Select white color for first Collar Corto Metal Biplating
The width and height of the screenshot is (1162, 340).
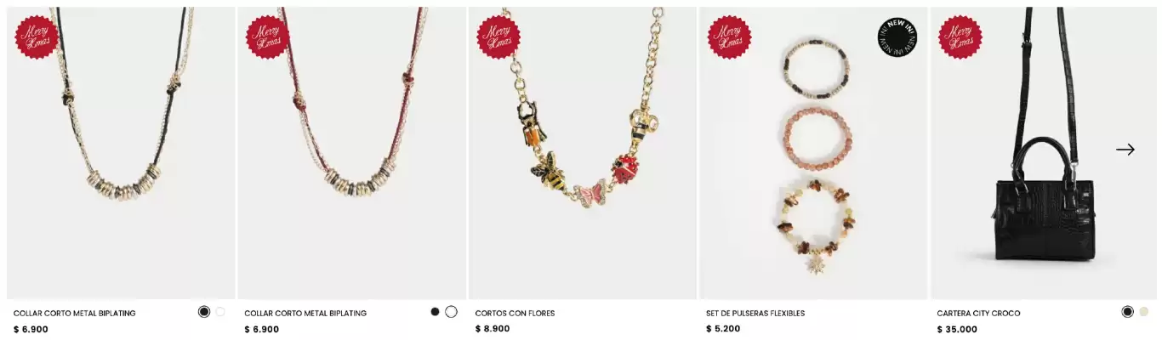click(x=220, y=312)
